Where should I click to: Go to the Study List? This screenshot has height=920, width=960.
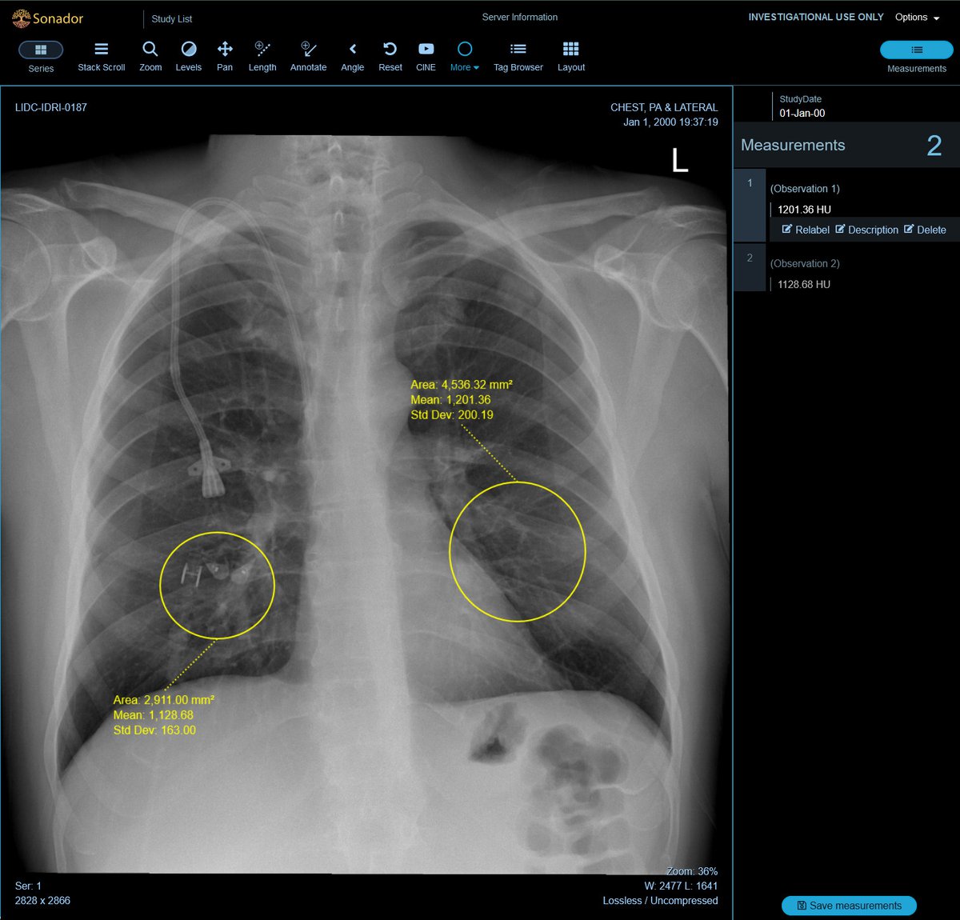pyautogui.click(x=171, y=18)
